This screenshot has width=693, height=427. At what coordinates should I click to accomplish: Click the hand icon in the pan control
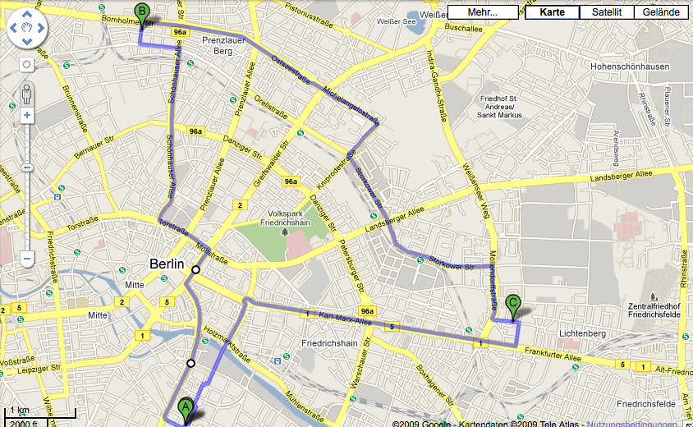click(x=27, y=28)
